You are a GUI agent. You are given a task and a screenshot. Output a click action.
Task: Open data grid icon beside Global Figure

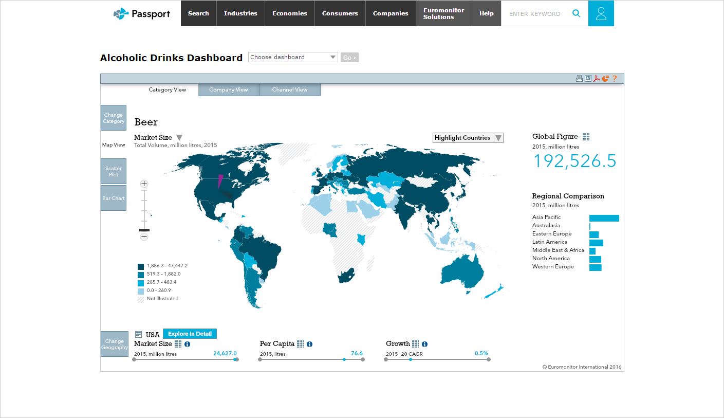click(586, 137)
